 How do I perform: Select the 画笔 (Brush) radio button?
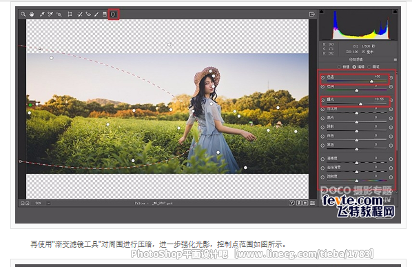click(369, 67)
